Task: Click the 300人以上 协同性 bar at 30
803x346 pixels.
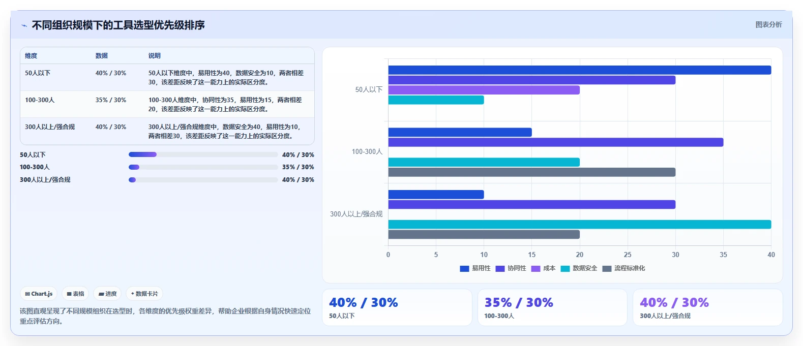Action: (x=532, y=204)
